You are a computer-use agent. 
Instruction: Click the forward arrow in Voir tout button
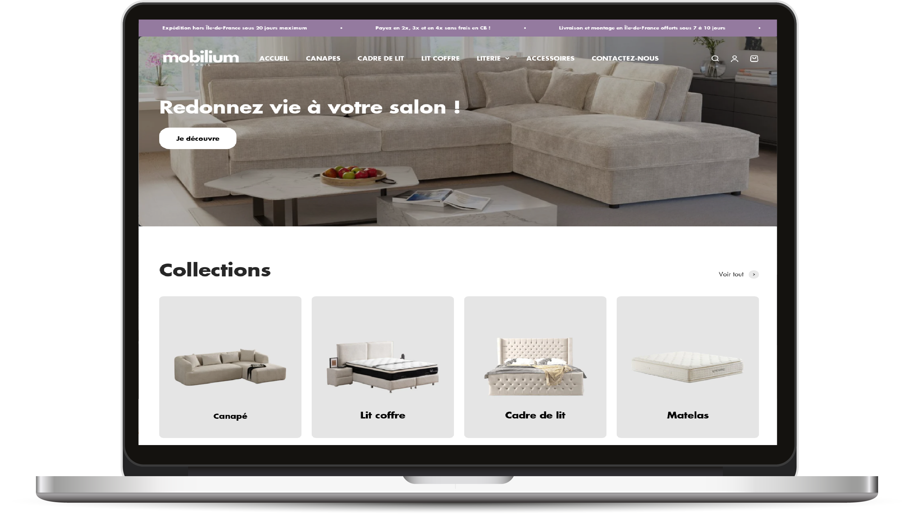pyautogui.click(x=754, y=274)
